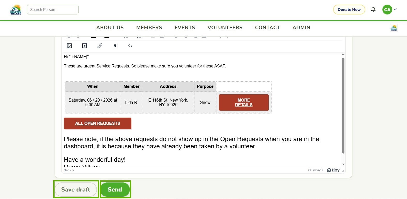This screenshot has height=199, width=407.
Task: Open the insert link tool
Action: [x=100, y=46]
